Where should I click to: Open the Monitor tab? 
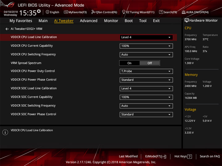pos(111,21)
